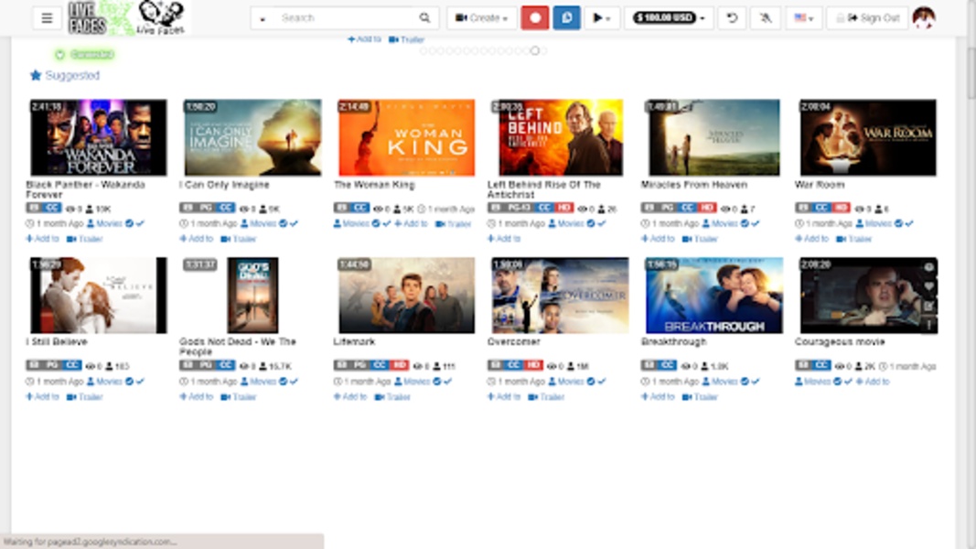This screenshot has height=549, width=976.
Task: Click the muted notifications bell icon
Action: tap(766, 18)
